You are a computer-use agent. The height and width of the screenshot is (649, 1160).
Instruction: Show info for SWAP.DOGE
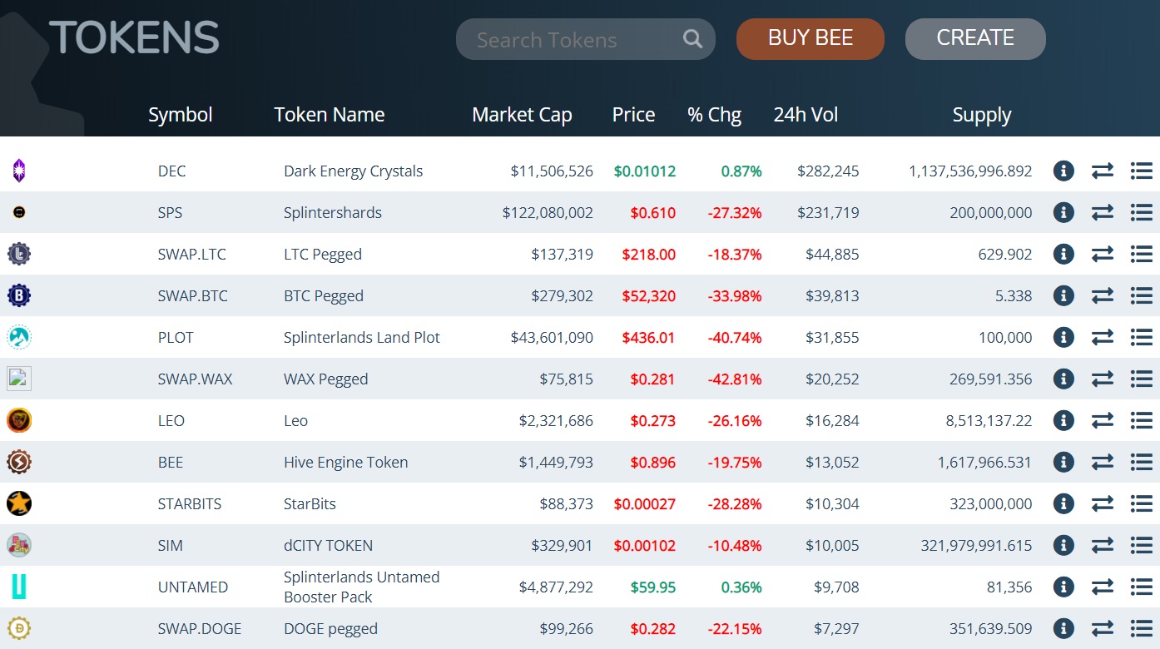[x=1063, y=628]
